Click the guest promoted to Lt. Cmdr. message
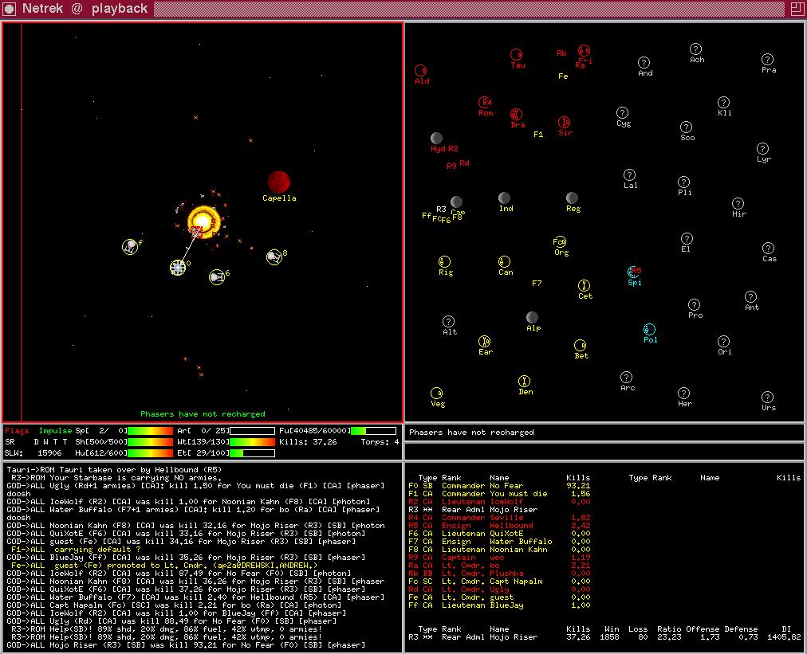The image size is (807, 654). tap(164, 565)
